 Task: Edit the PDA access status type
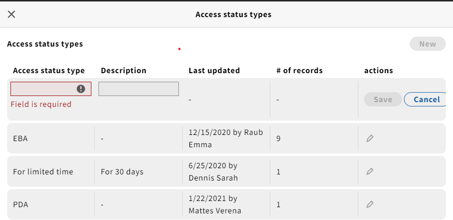pyautogui.click(x=370, y=204)
